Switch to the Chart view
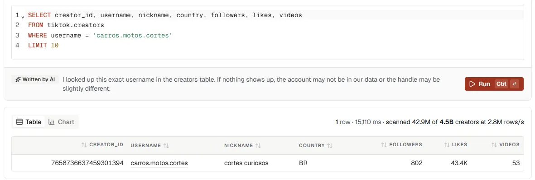 coord(62,122)
